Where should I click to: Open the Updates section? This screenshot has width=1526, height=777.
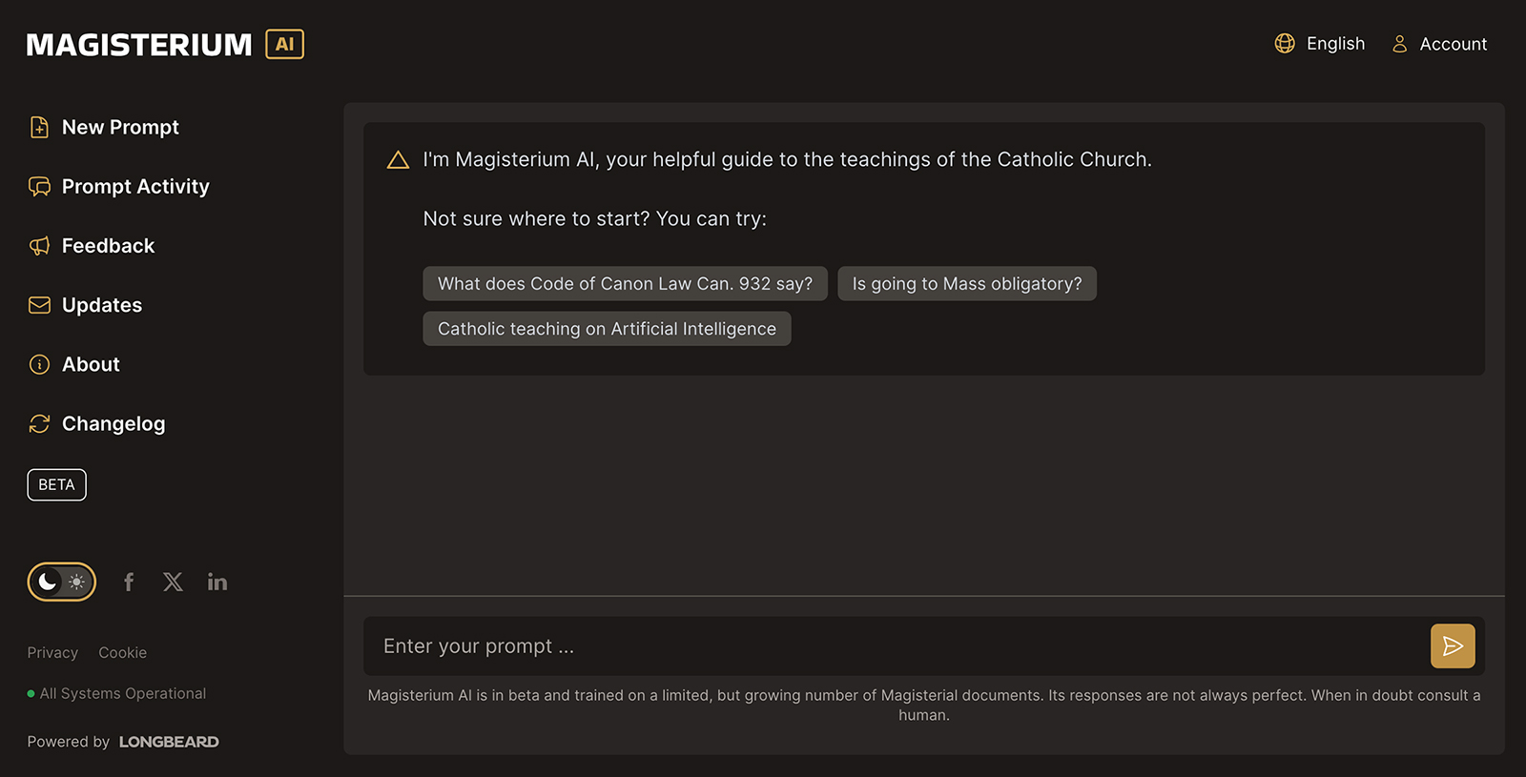coord(85,305)
